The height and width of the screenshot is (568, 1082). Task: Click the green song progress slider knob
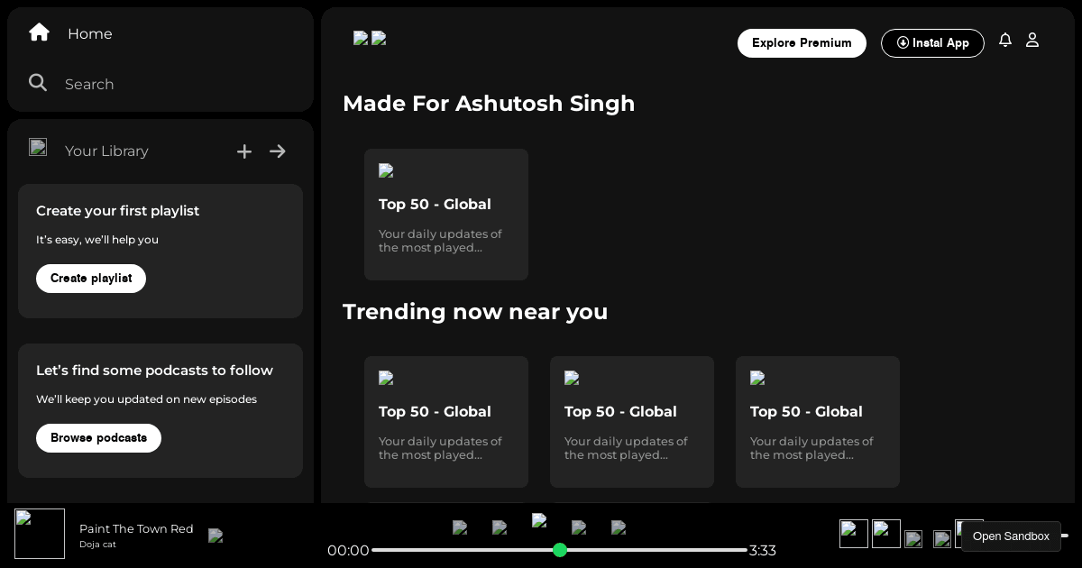coord(560,550)
